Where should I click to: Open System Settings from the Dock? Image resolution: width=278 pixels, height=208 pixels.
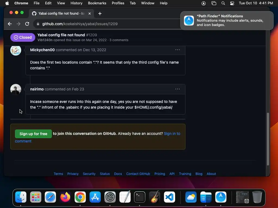click(x=110, y=197)
